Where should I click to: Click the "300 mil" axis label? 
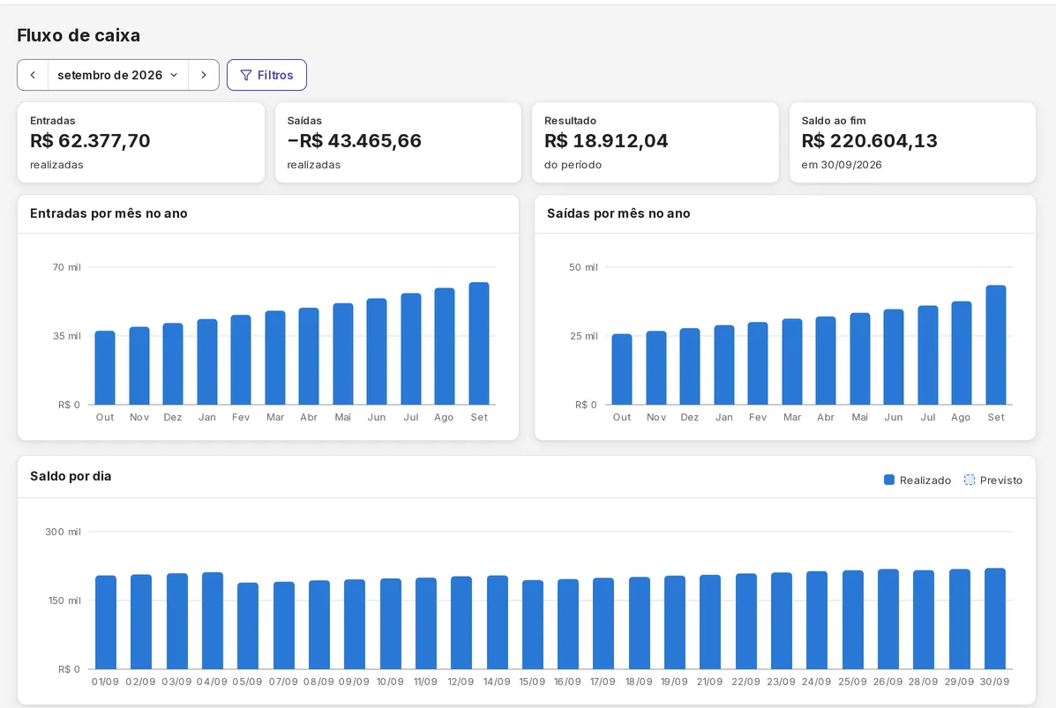point(63,532)
